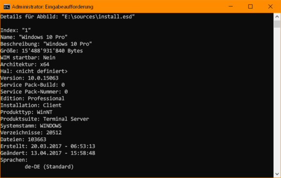Click the command prompt icon in title bar
The width and height of the screenshot is (281, 178).
(7, 7)
